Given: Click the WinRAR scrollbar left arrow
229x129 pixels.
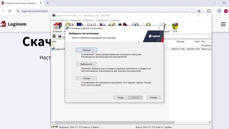Looking at the screenshot, I should (x=53, y=123).
